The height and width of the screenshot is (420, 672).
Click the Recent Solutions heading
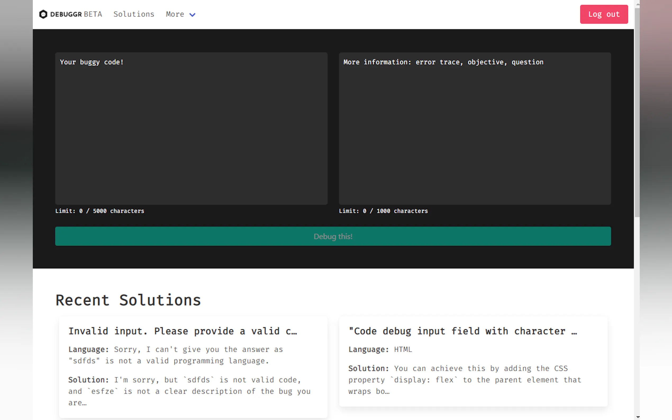128,300
